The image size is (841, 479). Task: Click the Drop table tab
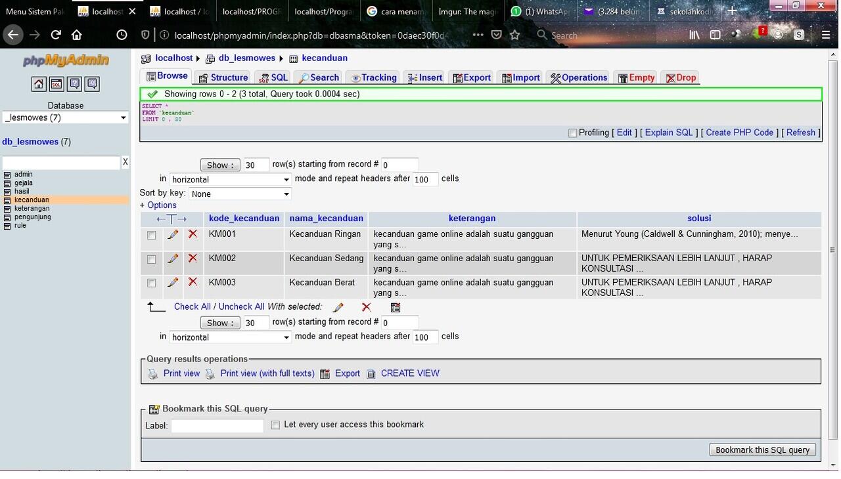[680, 77]
